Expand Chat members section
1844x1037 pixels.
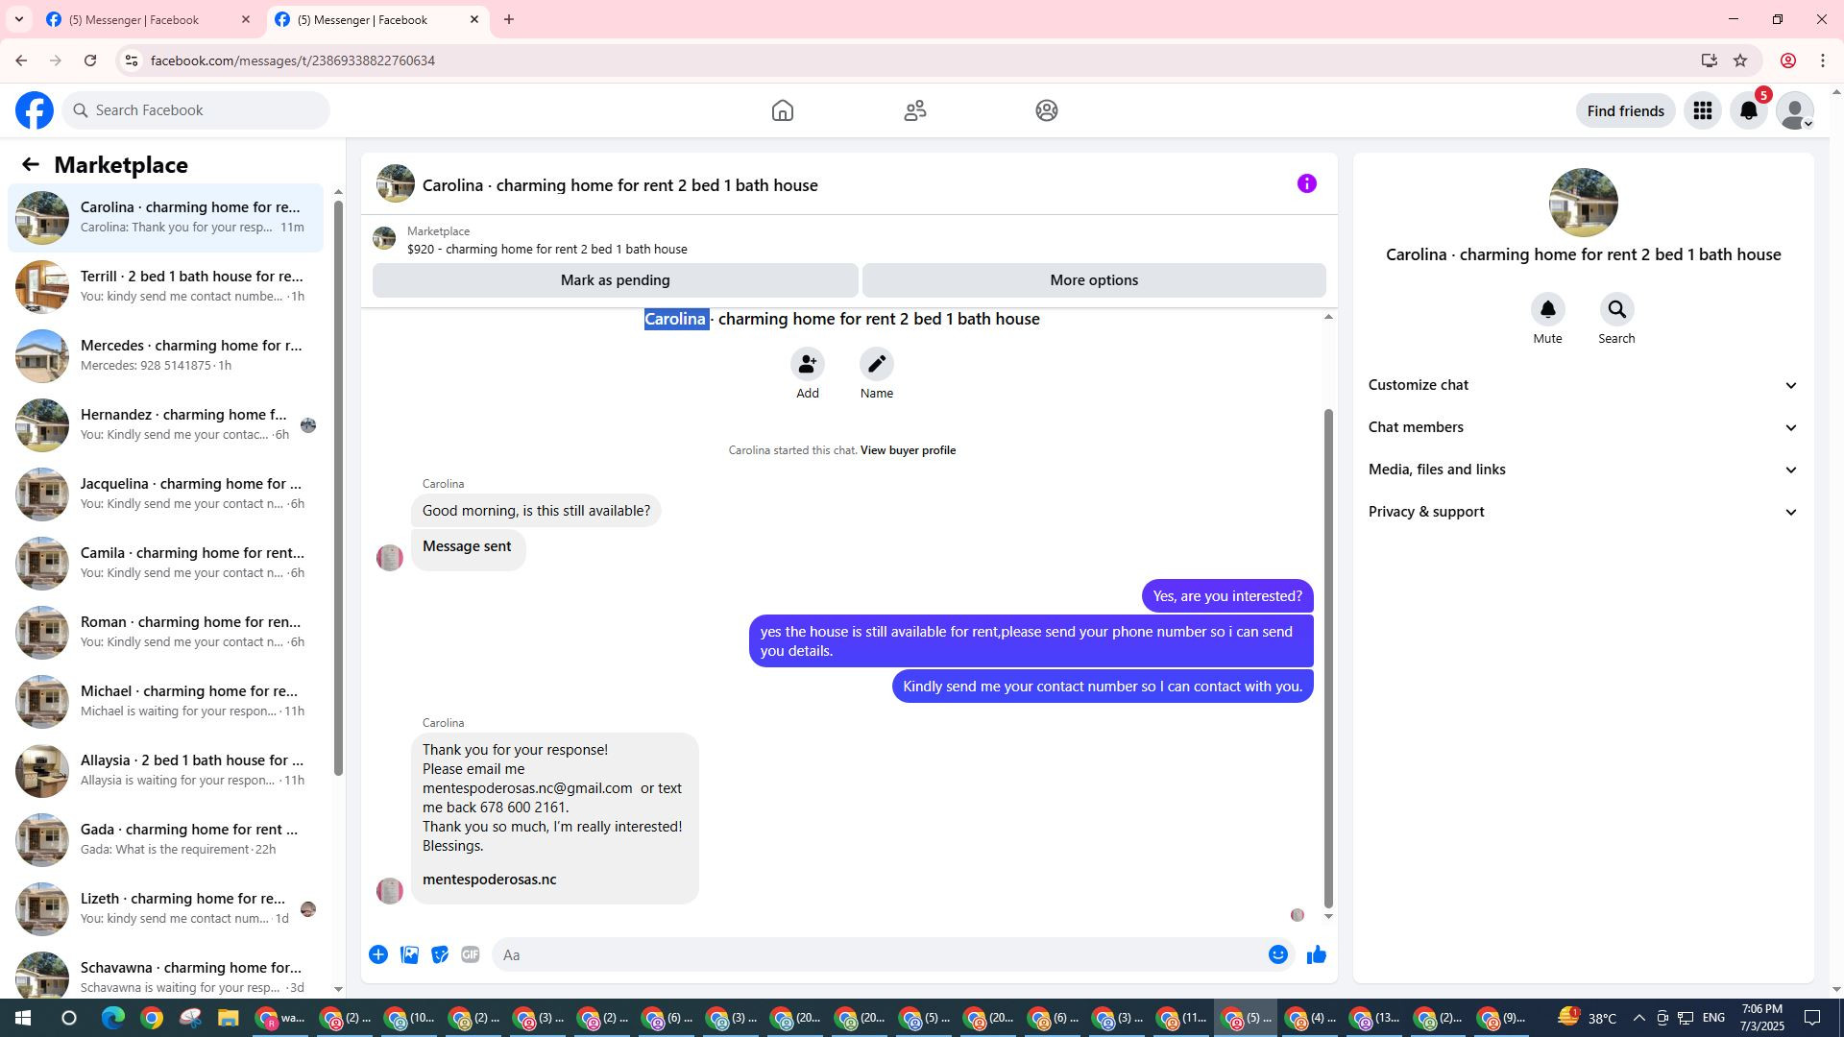[1582, 427]
